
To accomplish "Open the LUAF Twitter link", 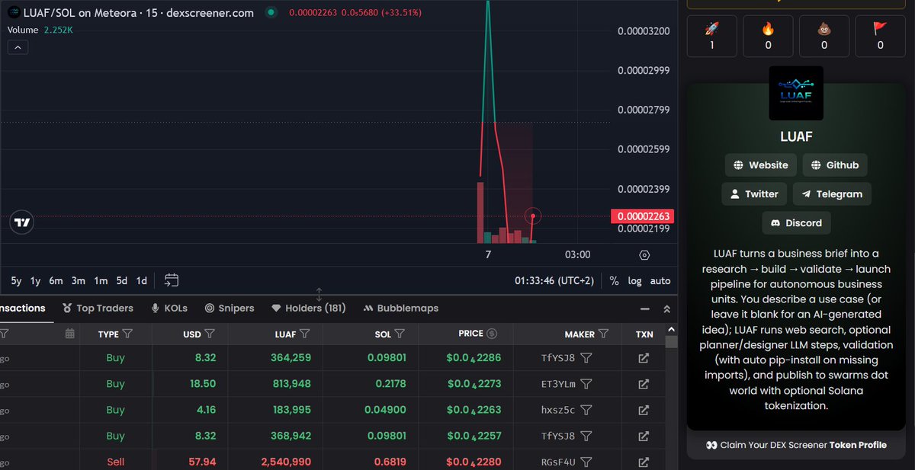I will [x=754, y=193].
